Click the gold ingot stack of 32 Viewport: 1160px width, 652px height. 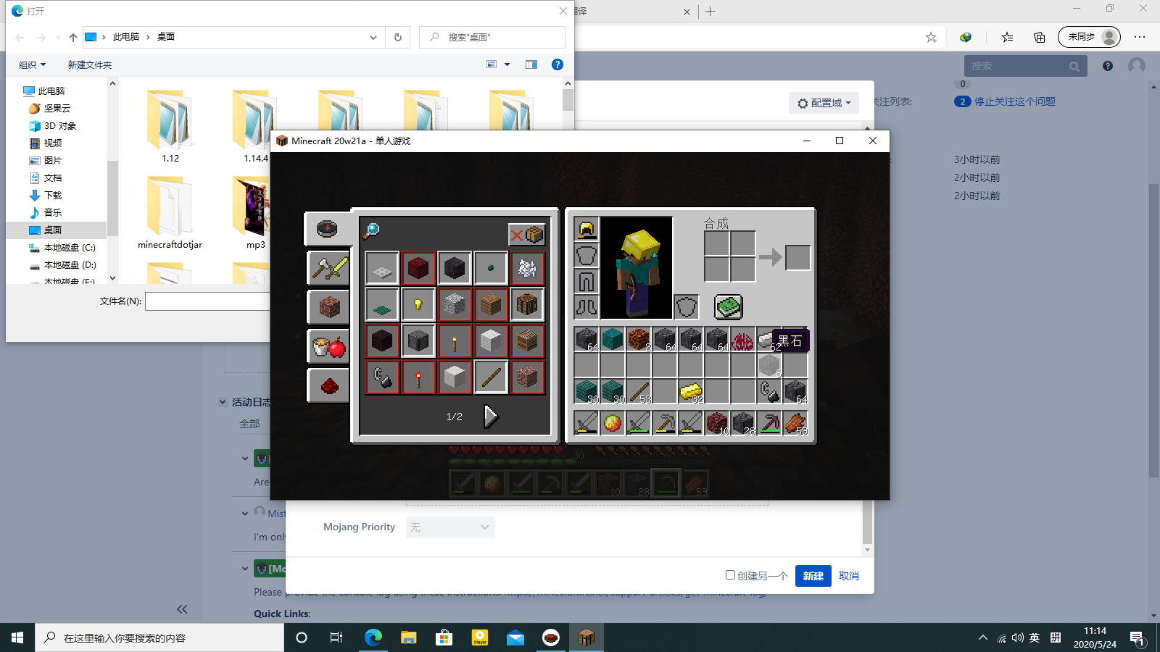coord(691,391)
